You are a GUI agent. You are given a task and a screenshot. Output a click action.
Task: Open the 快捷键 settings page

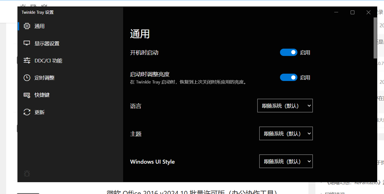(70, 95)
